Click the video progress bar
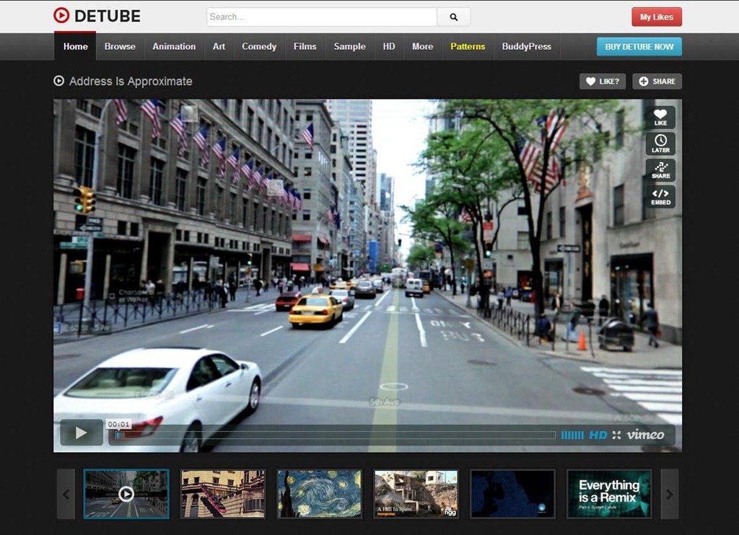739x535 pixels. tap(335, 435)
